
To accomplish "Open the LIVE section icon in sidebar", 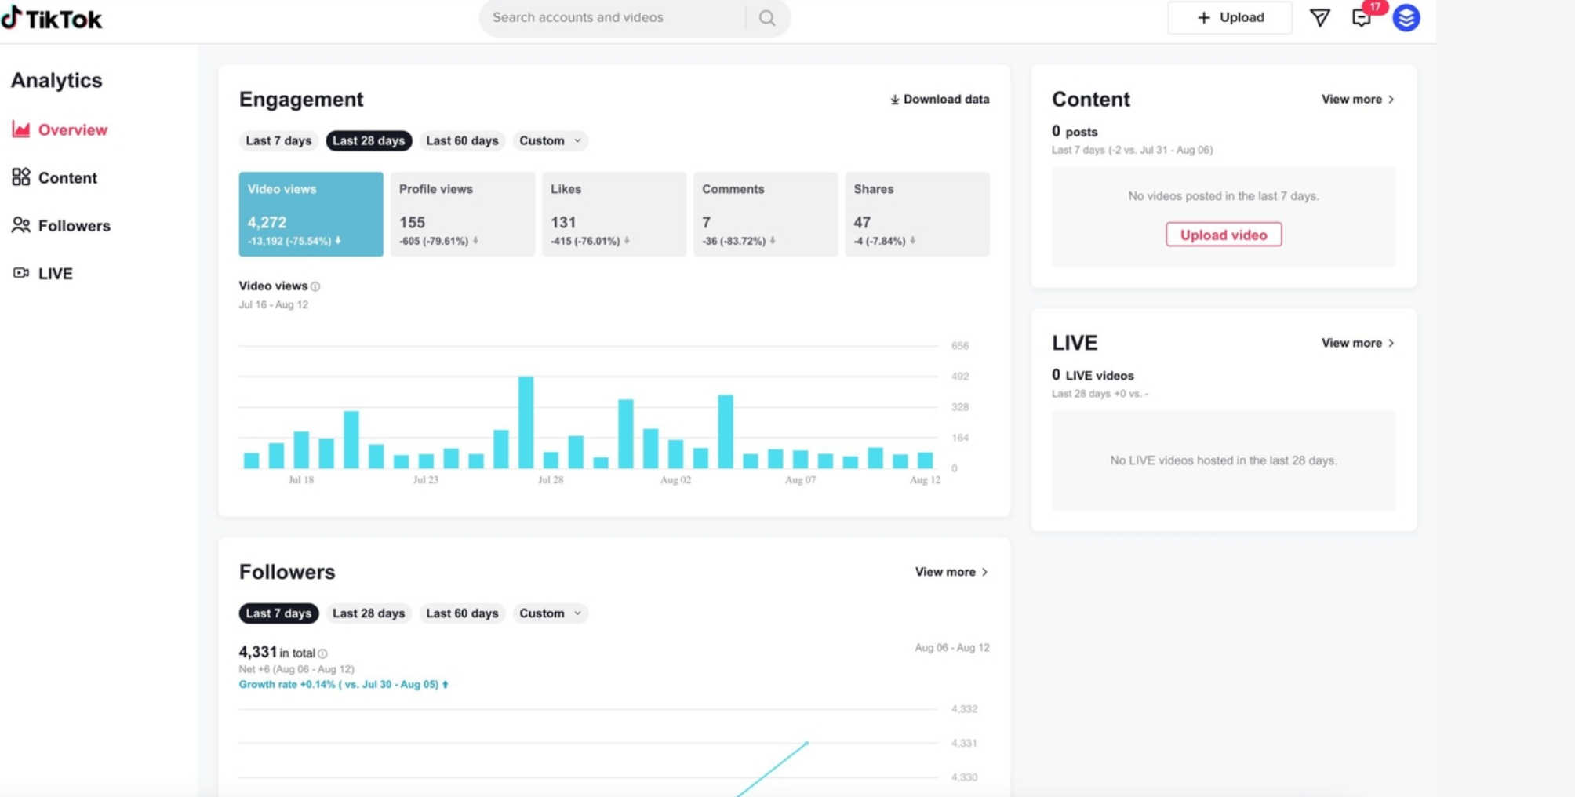I will click(x=21, y=273).
